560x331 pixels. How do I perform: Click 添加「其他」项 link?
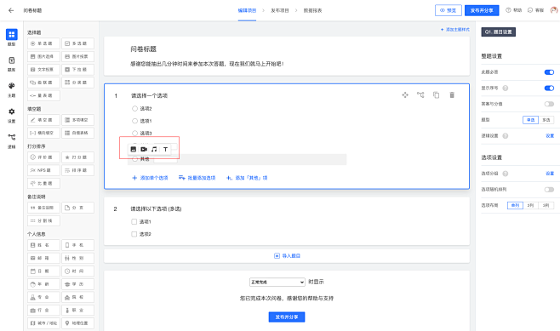[x=247, y=178]
